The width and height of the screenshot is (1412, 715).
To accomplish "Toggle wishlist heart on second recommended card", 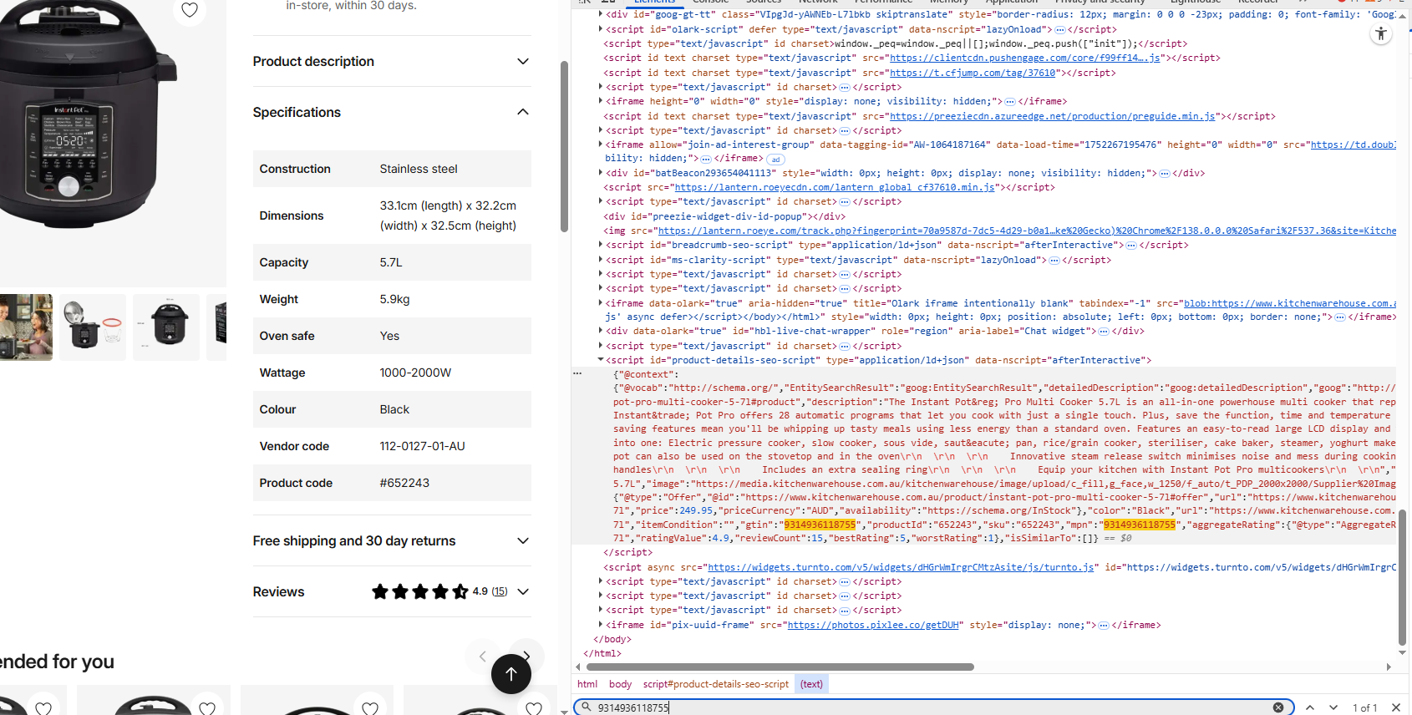I will pos(207,707).
